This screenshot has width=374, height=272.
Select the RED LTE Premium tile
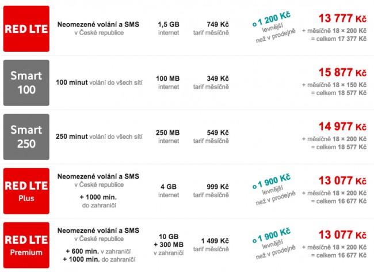point(26,245)
